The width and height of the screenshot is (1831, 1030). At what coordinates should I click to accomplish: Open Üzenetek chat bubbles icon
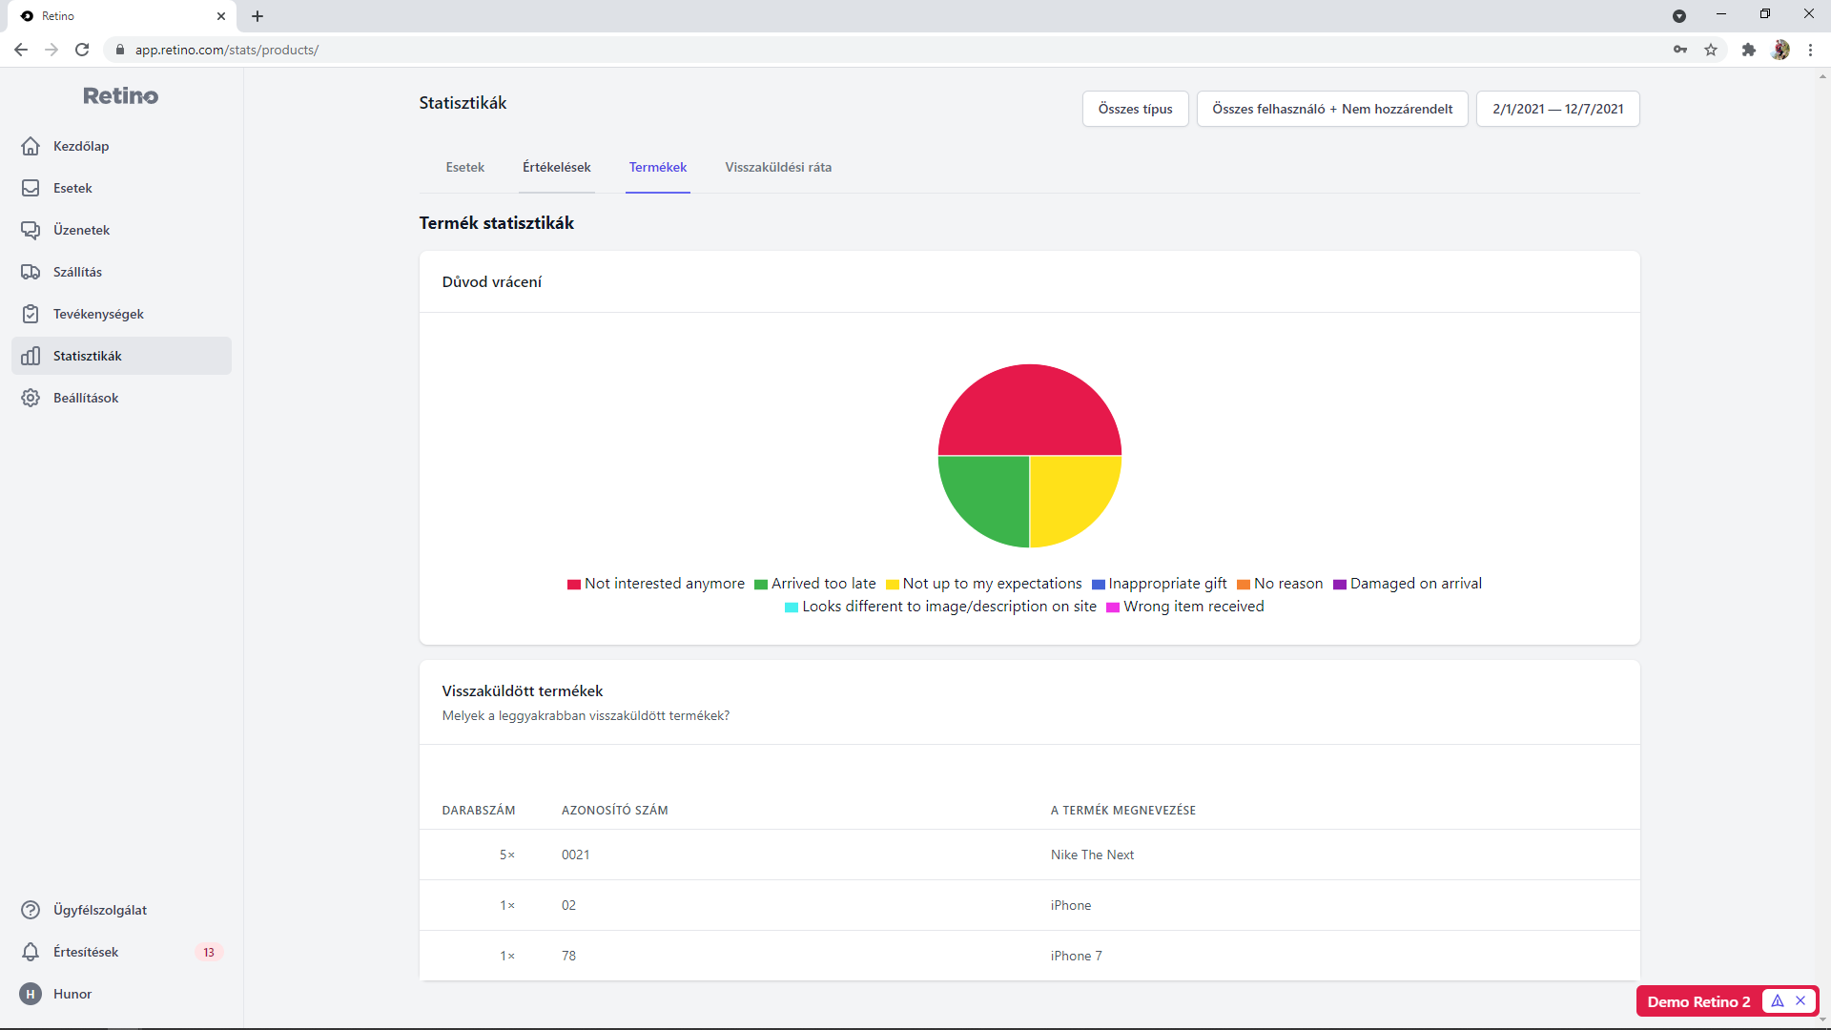(31, 230)
